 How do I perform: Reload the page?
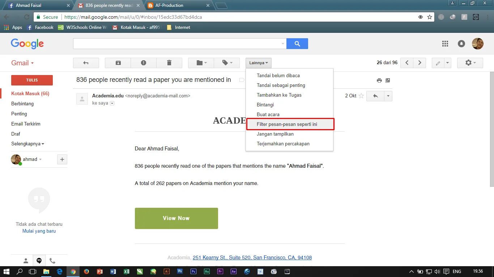(x=26, y=17)
